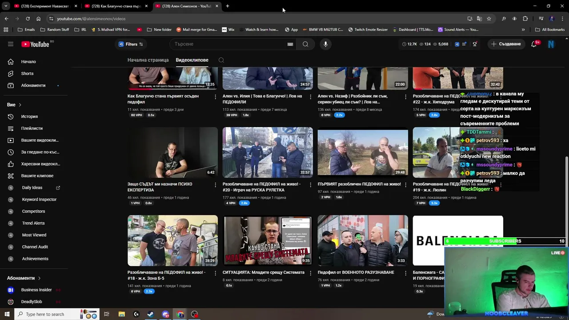569x320 pixels.
Task: Open the vidIQ Filters control
Action: (x=130, y=44)
